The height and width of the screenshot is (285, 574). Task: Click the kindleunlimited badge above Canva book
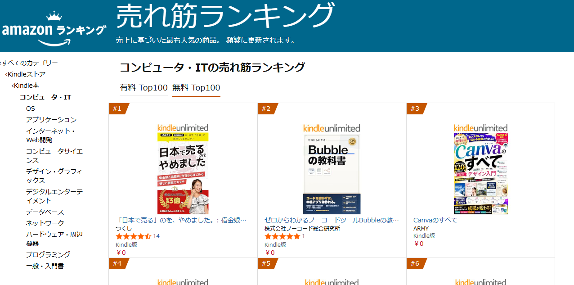(x=480, y=128)
